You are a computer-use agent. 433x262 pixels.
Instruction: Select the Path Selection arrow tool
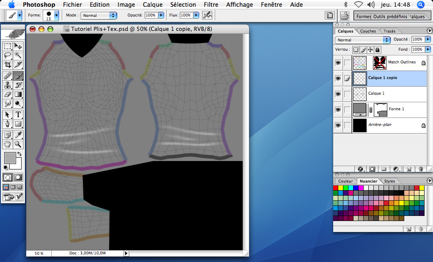[x=8, y=115]
